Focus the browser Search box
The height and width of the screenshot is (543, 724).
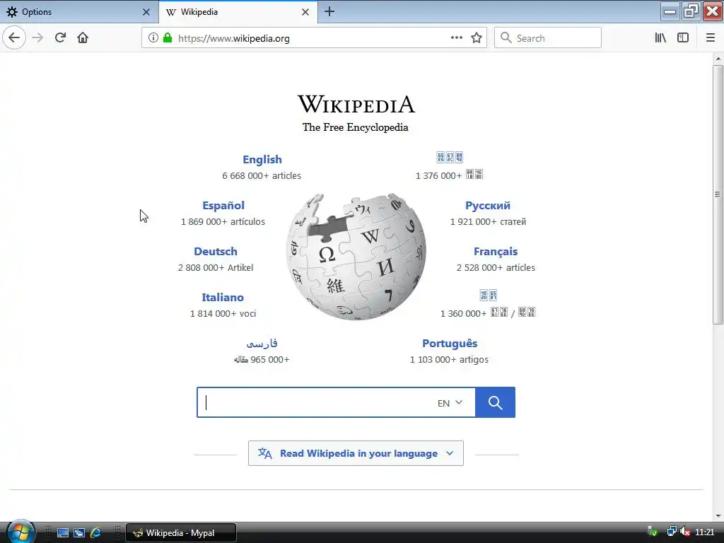(548, 38)
